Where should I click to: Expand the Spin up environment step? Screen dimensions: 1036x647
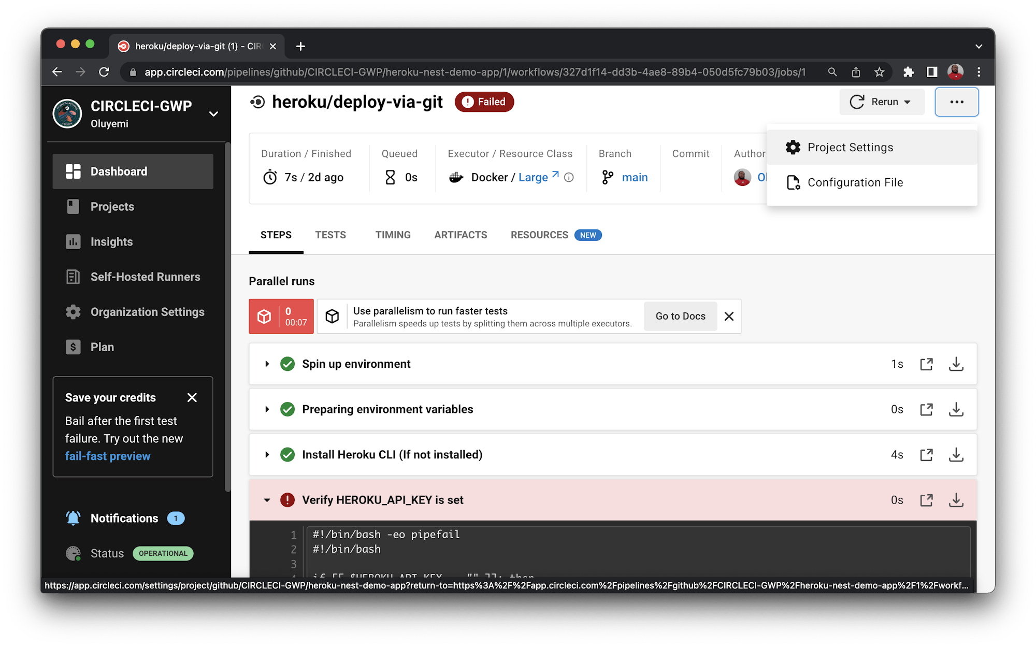(267, 364)
